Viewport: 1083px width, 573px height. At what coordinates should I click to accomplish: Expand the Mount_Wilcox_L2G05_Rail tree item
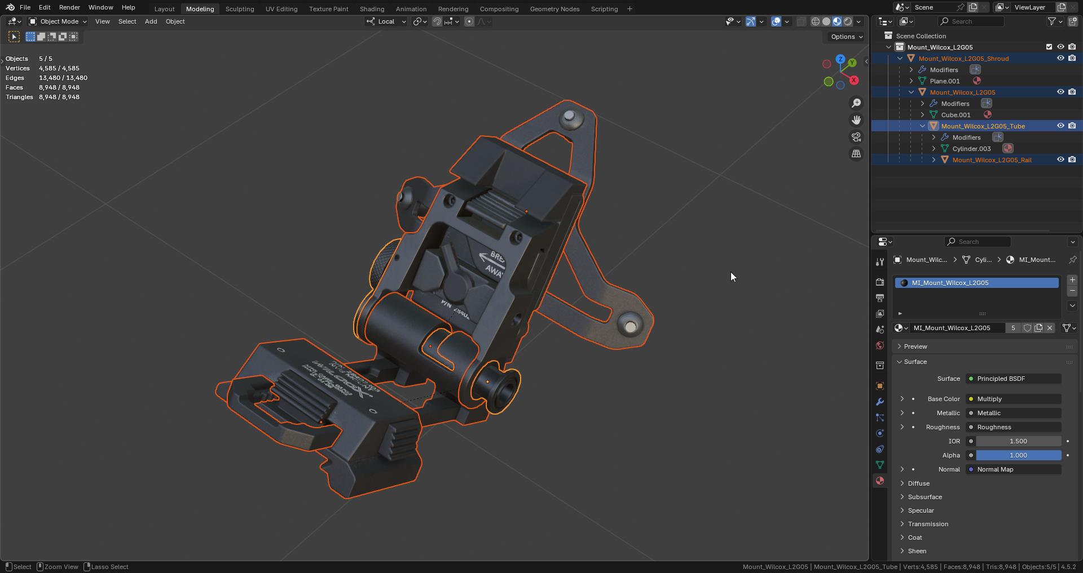pyautogui.click(x=934, y=160)
